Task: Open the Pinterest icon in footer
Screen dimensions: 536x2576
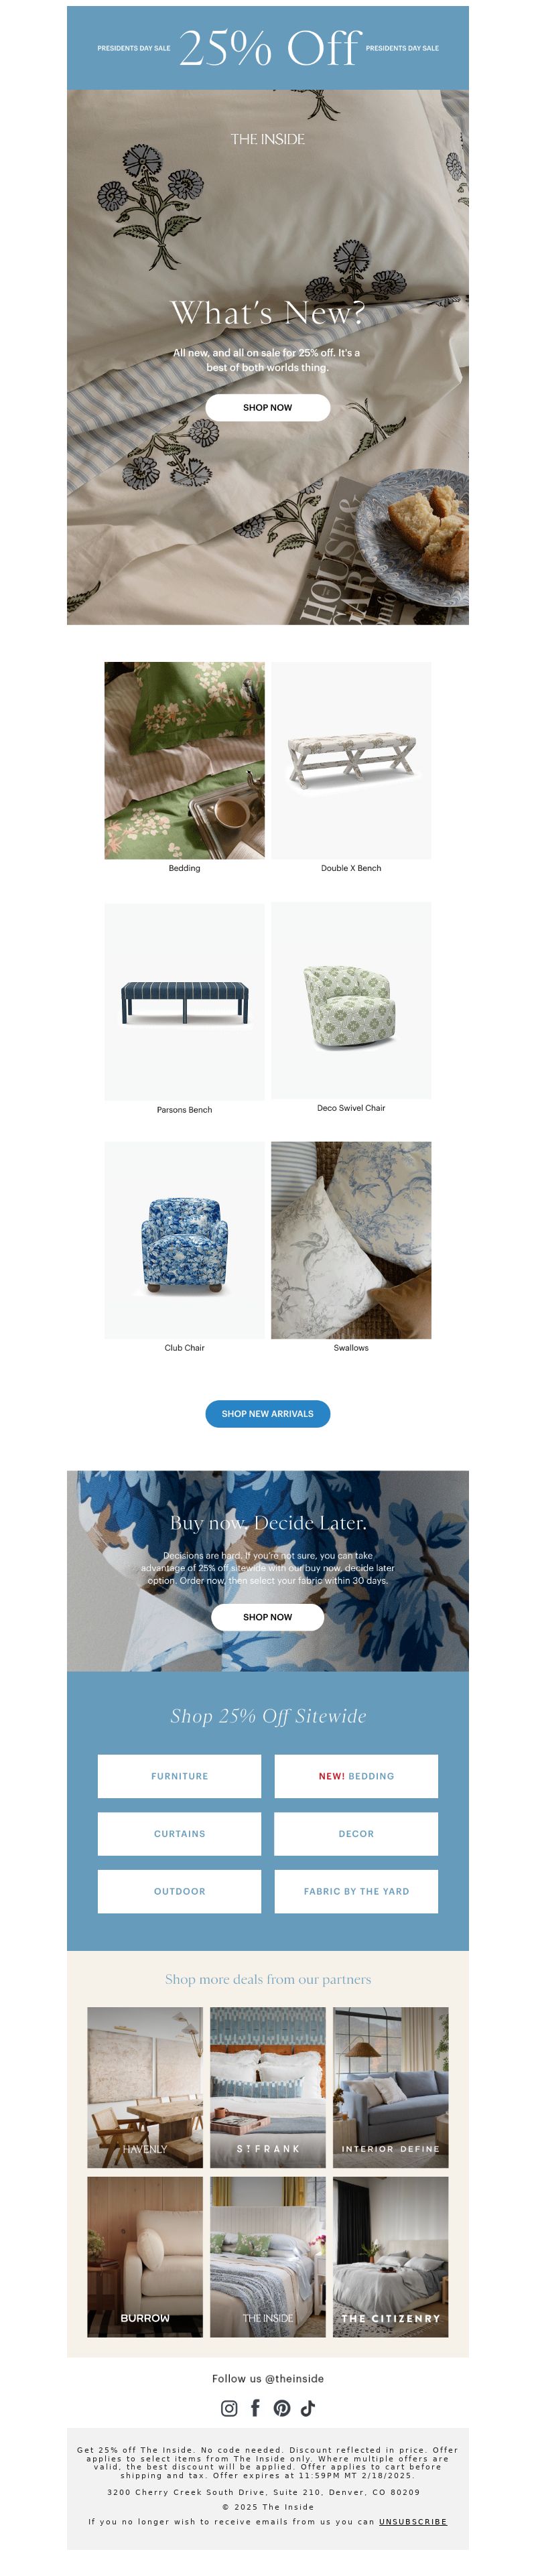Action: tap(282, 2408)
